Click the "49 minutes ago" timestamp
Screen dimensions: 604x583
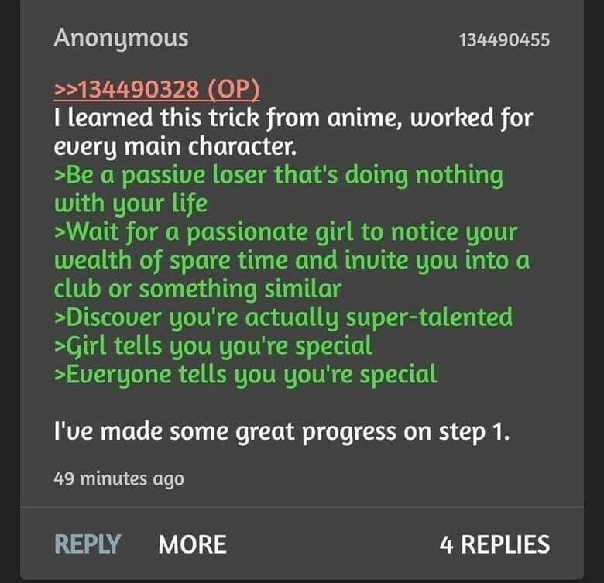click(119, 478)
